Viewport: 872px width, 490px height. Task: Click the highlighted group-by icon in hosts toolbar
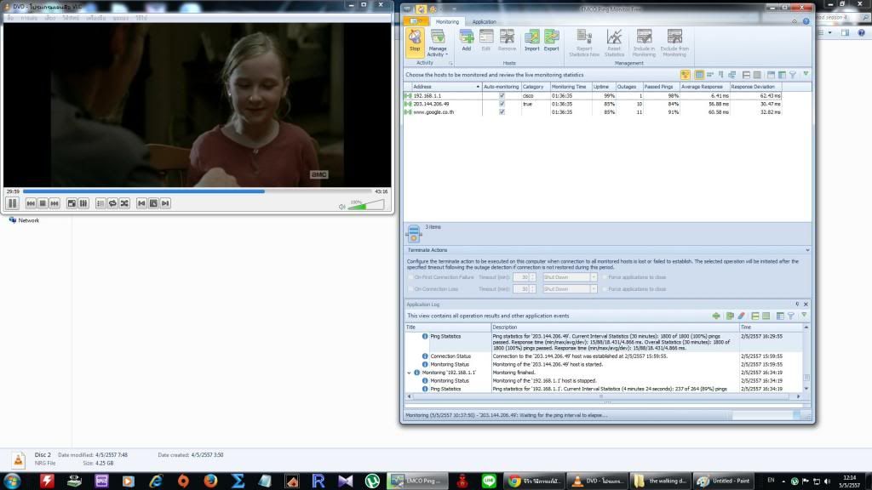click(686, 75)
